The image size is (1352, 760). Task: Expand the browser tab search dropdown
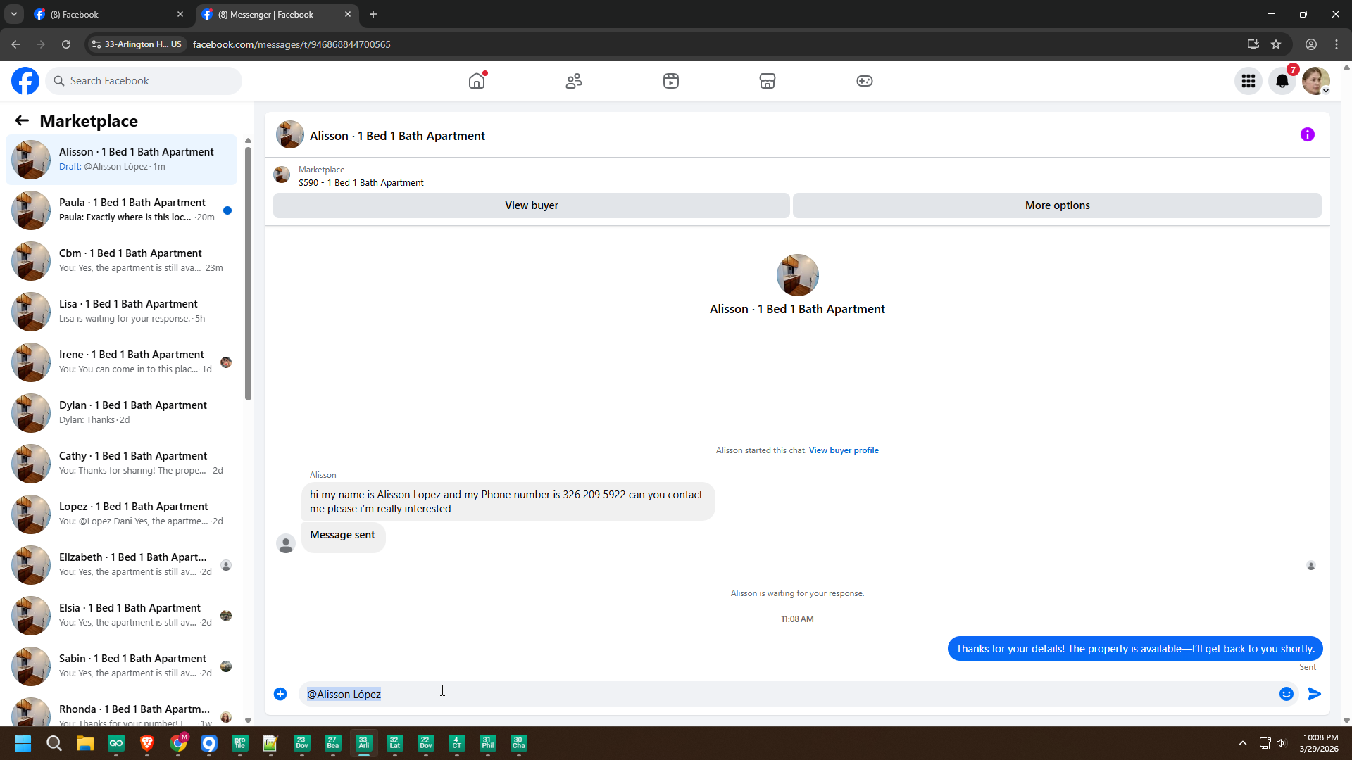pos(14,14)
